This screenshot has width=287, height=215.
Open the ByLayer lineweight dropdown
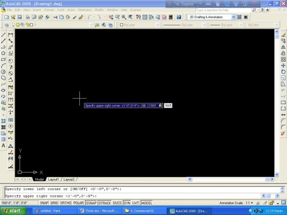tap(241, 25)
